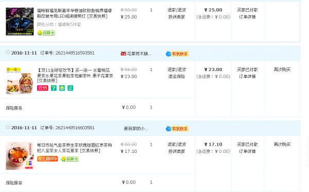Click the 保障卡 badge on the LED light item
Screen dimensions: 309x192
(46, 33)
